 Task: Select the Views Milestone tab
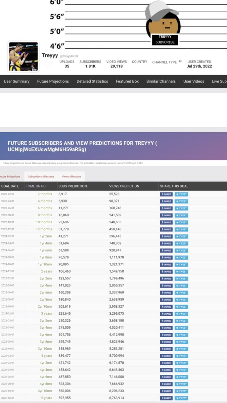(71, 176)
